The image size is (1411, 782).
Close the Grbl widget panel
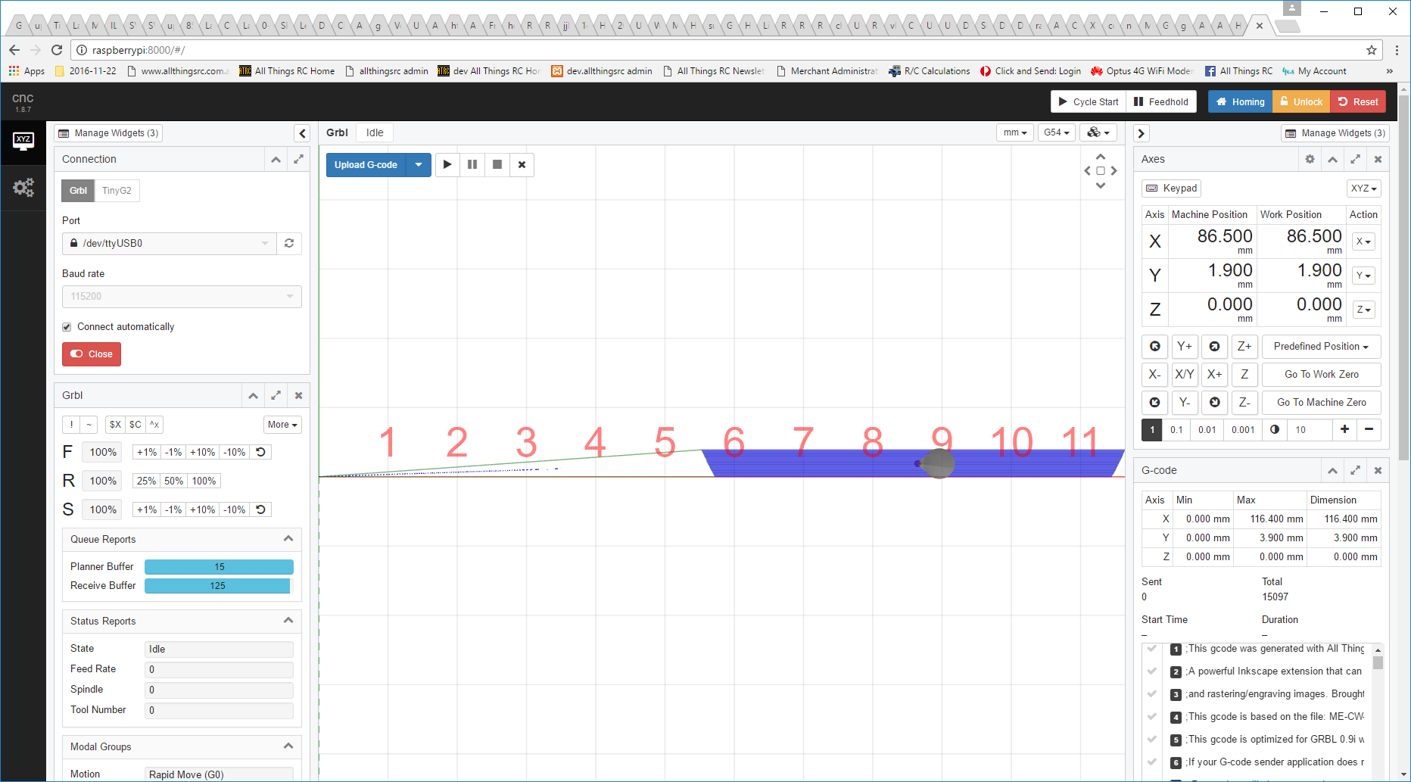[x=298, y=395]
